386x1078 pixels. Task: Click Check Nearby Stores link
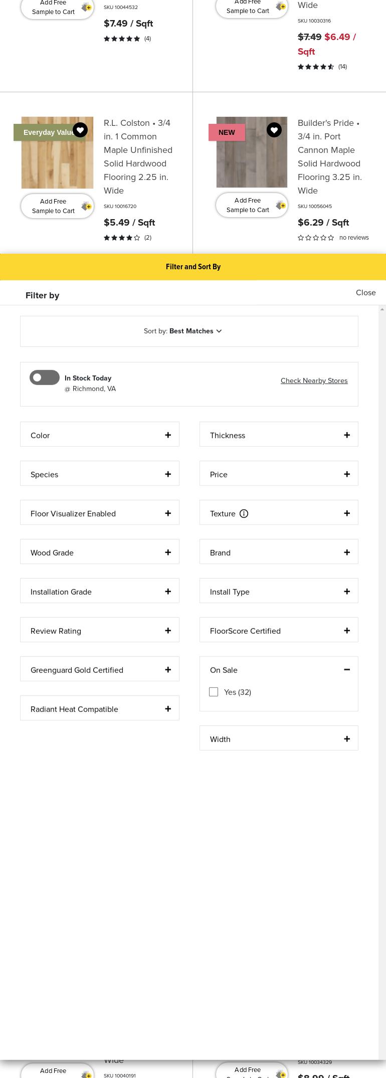pos(314,381)
